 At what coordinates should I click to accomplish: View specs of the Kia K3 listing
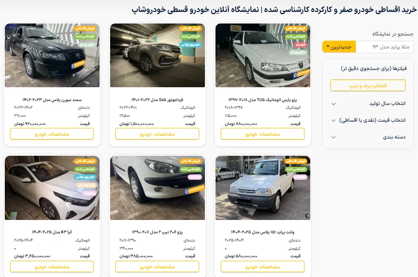click(52, 266)
